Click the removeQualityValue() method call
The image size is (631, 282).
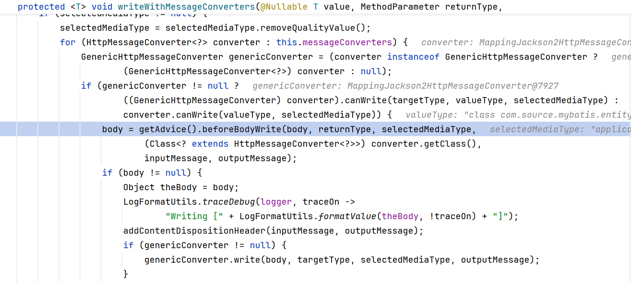[x=313, y=28]
